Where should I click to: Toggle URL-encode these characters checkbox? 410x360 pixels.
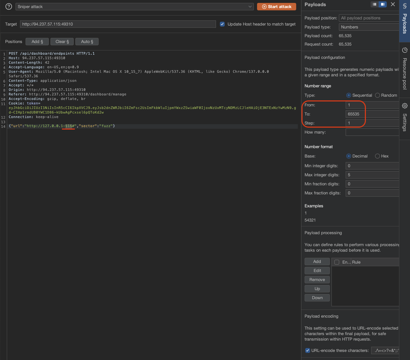[x=307, y=351]
